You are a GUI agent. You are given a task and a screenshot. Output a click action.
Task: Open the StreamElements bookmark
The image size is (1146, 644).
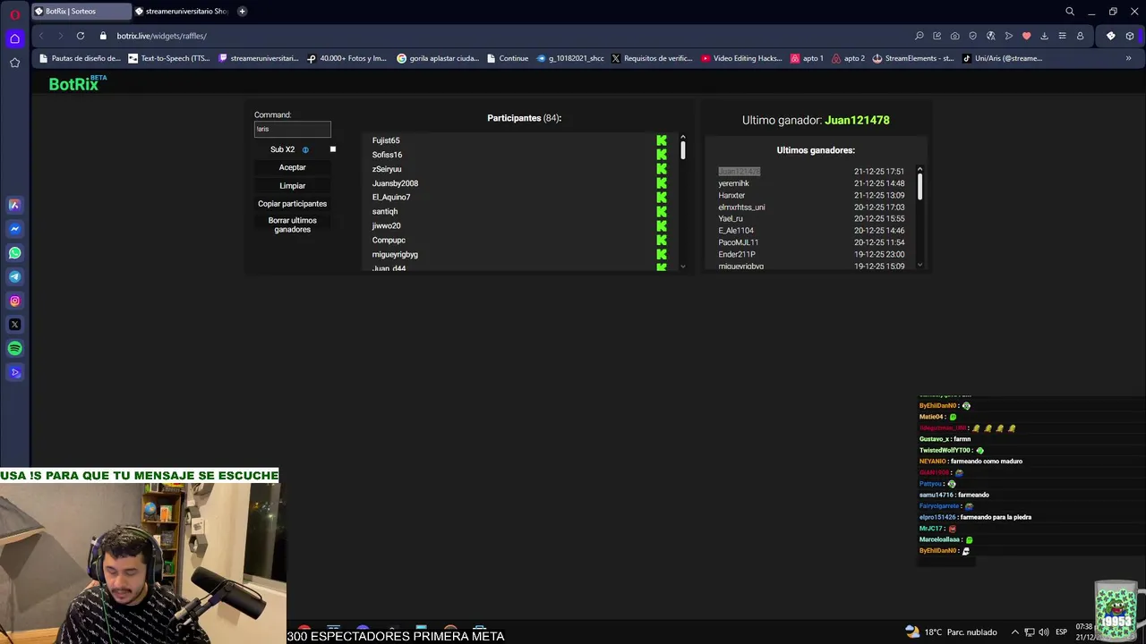911,58
